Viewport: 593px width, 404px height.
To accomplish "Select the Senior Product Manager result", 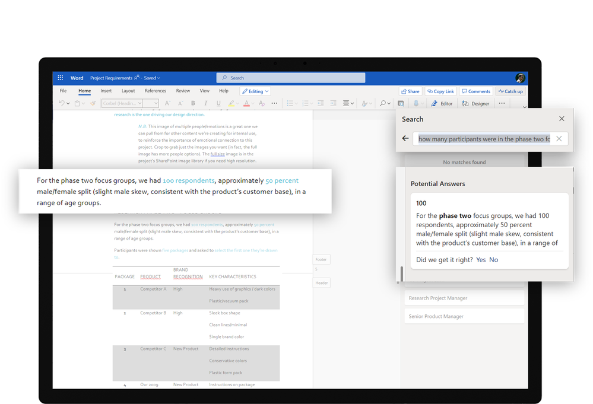I will point(464,316).
